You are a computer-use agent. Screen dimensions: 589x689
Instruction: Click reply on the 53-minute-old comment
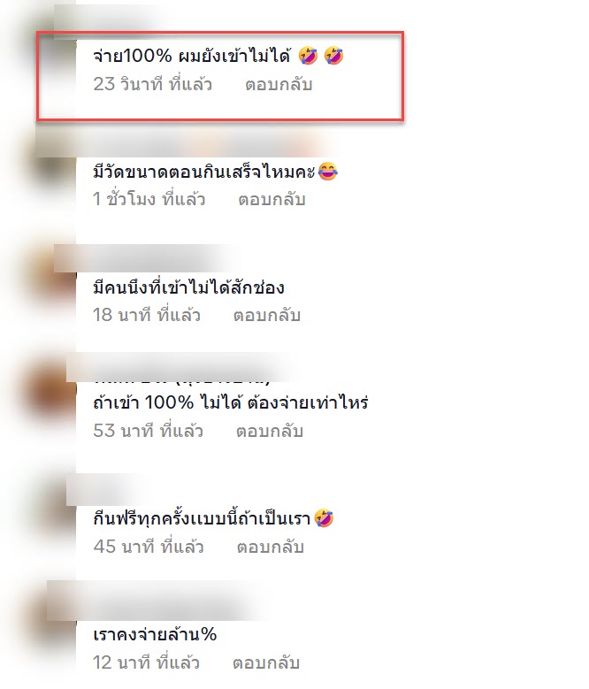pyautogui.click(x=269, y=431)
